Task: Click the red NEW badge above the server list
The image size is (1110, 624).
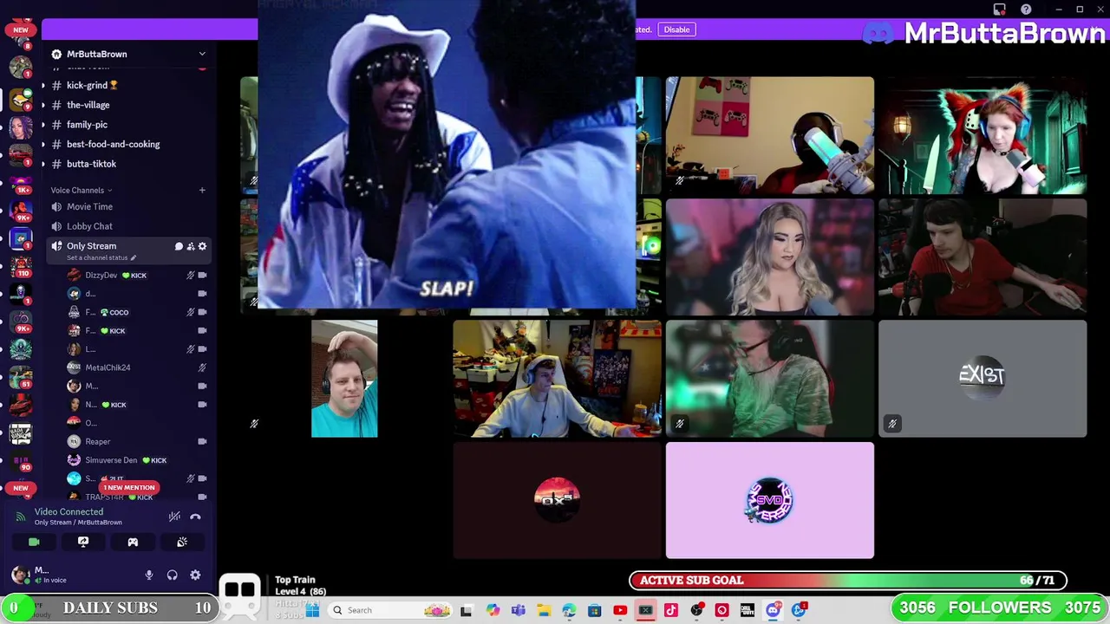Action: [21, 29]
